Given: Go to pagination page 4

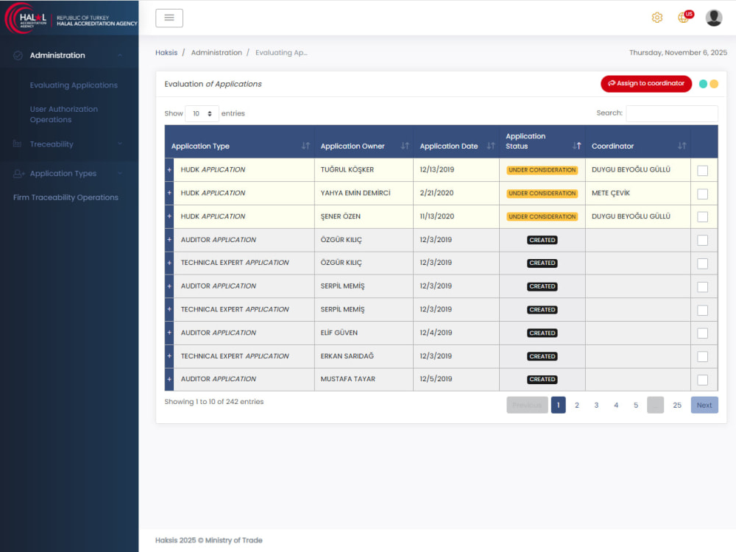Looking at the screenshot, I should [616, 405].
